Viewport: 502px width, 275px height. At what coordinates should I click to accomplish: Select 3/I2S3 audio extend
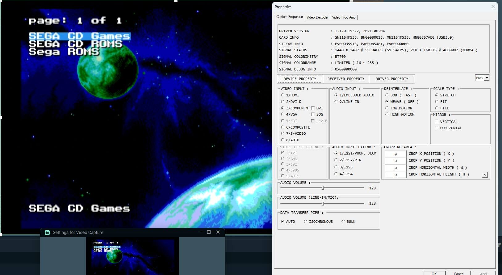(x=343, y=167)
